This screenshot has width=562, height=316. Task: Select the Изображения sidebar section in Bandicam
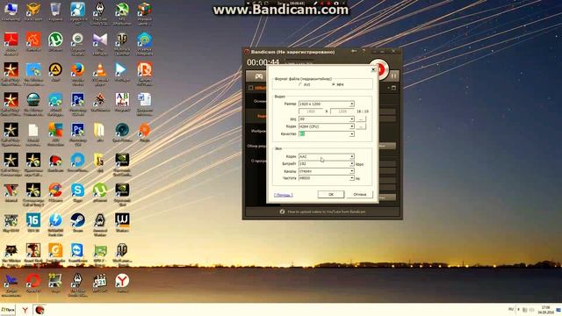click(x=258, y=131)
